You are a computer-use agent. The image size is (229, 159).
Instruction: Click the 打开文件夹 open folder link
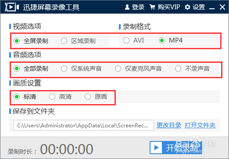(200, 125)
